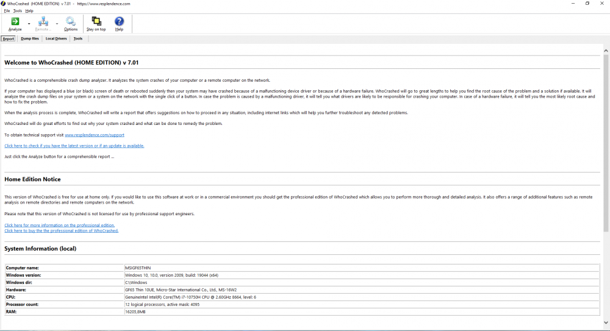Click the Home Edition Notice heading
Viewport: 610px width, 331px height.
coord(32,179)
